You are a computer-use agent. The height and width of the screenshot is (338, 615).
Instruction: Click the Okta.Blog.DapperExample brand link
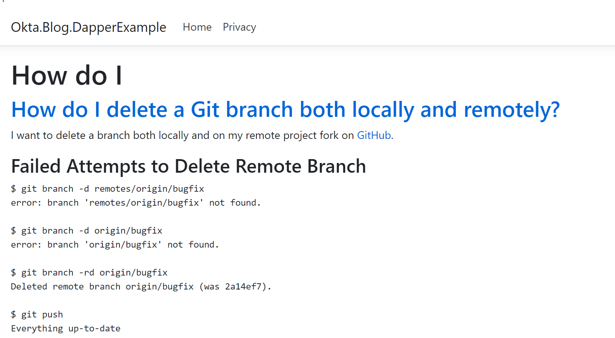coord(88,27)
